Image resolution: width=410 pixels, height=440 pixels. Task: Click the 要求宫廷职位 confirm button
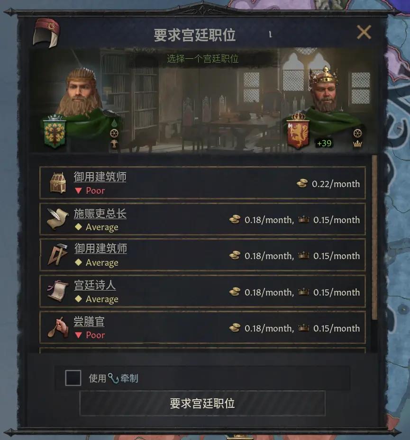coord(202,404)
